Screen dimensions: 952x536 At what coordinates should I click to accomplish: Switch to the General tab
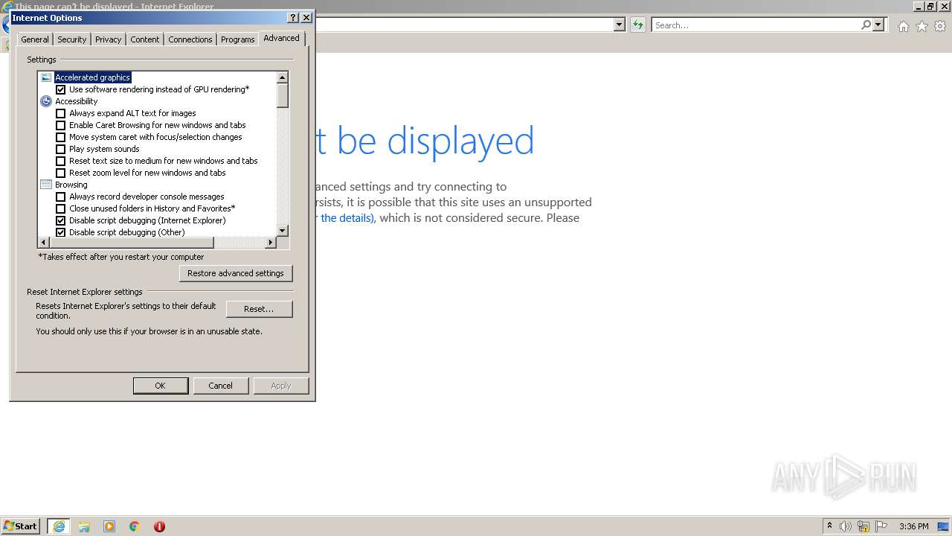pos(35,39)
